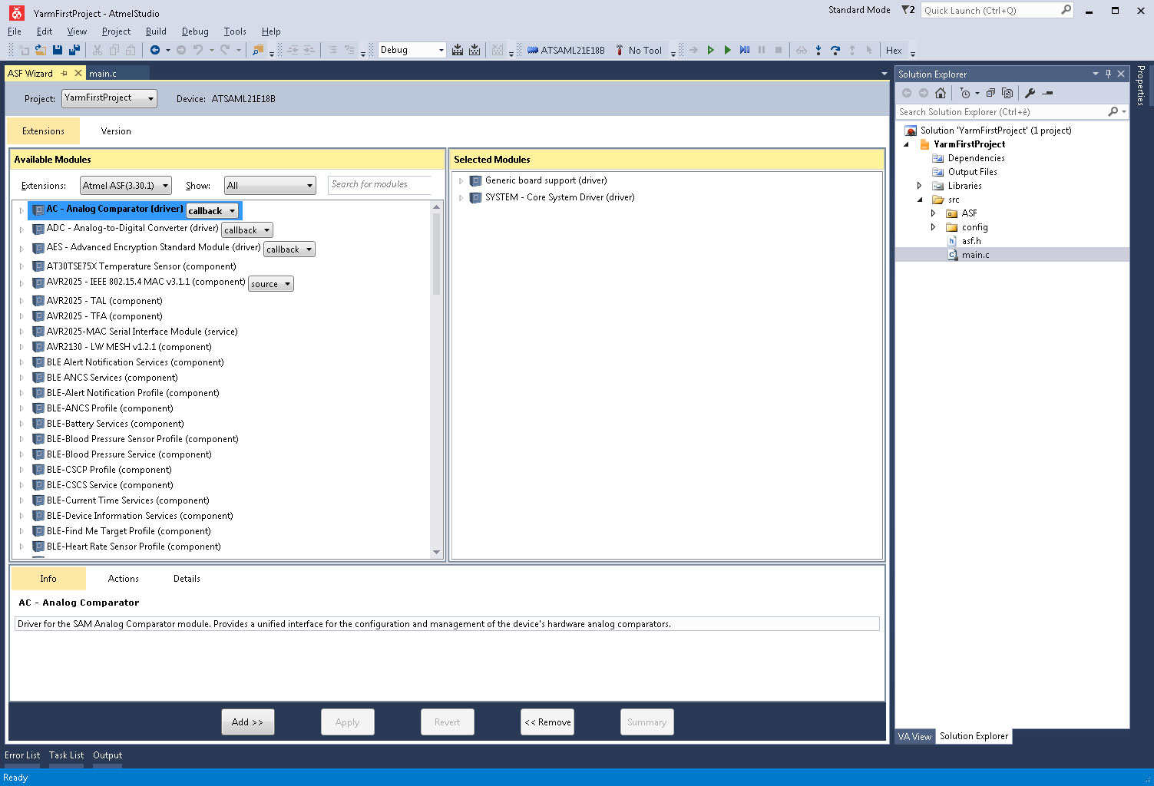The height and width of the screenshot is (786, 1154).
Task: Pin the Solution Explorer panel
Action: click(1108, 74)
